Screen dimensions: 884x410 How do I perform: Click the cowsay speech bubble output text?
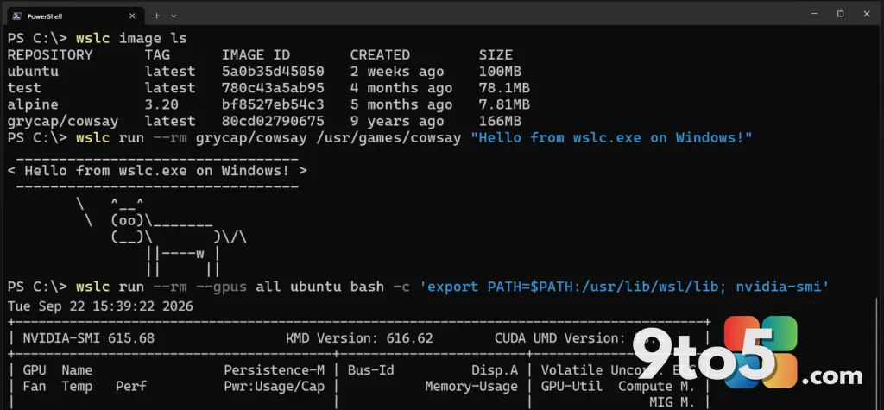pyautogui.click(x=157, y=170)
